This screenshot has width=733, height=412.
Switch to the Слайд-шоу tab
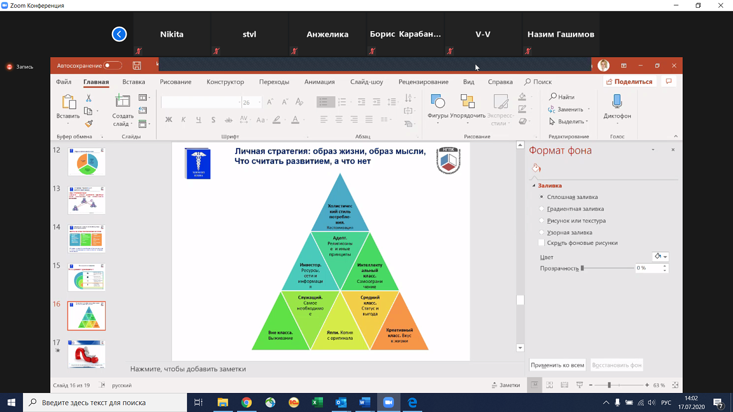[366, 82]
